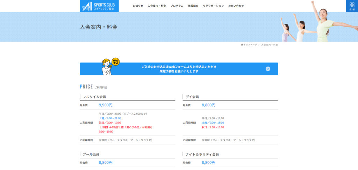Click the Web form application banner text
358x170 pixels.
(179, 69)
